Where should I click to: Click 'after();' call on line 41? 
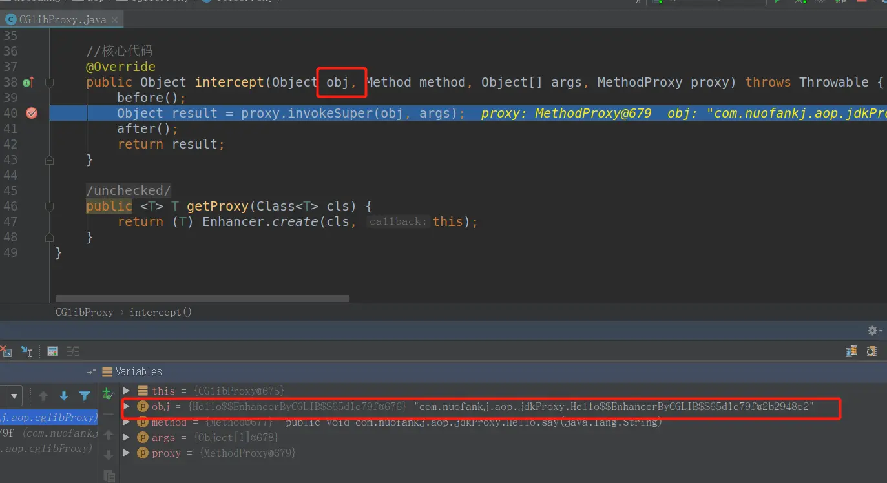tap(147, 128)
